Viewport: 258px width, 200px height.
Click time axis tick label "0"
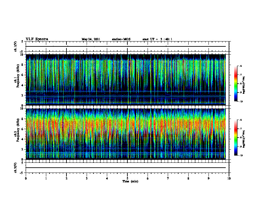pyautogui.click(x=26, y=178)
